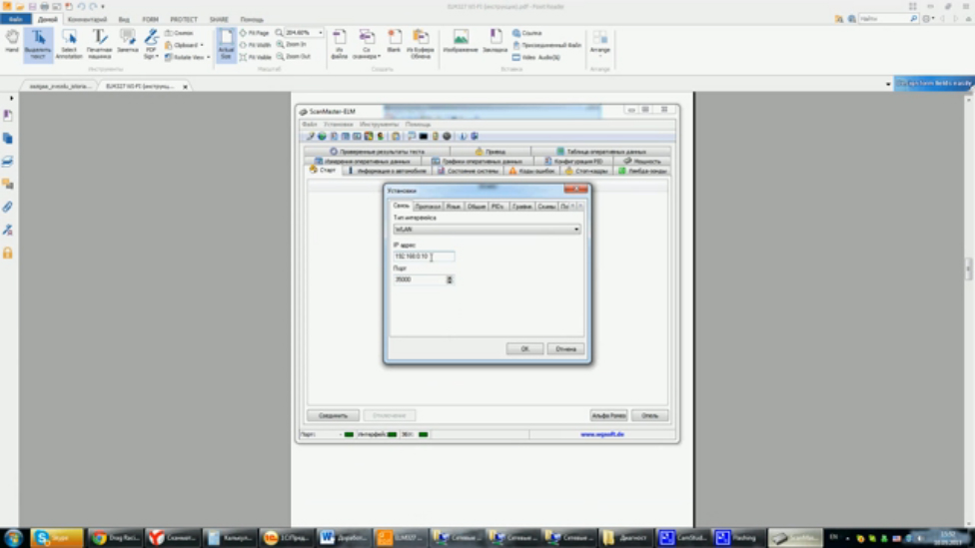The width and height of the screenshot is (975, 548).
Task: Expand the Clipboard dropdown
Action: 184,45
